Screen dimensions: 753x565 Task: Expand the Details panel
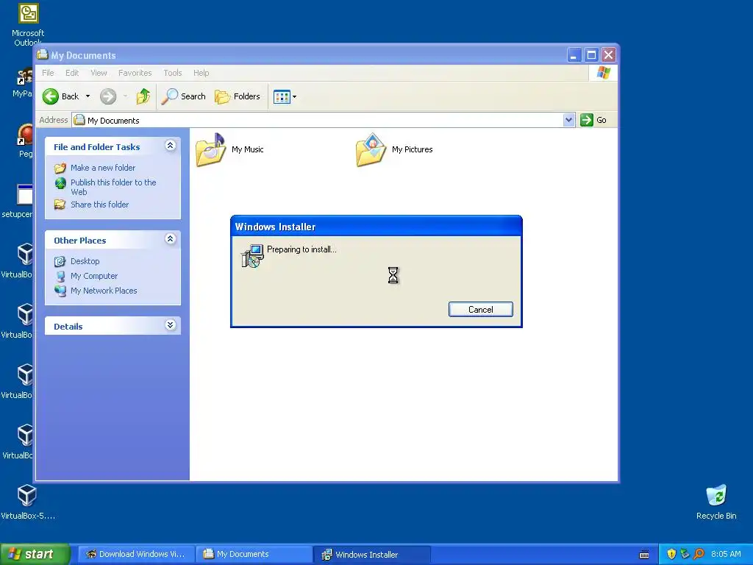[170, 324]
